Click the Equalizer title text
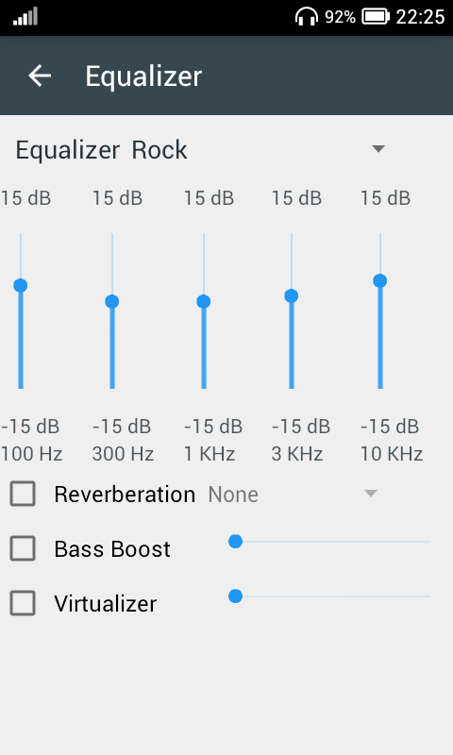The image size is (453, 755). (x=143, y=76)
